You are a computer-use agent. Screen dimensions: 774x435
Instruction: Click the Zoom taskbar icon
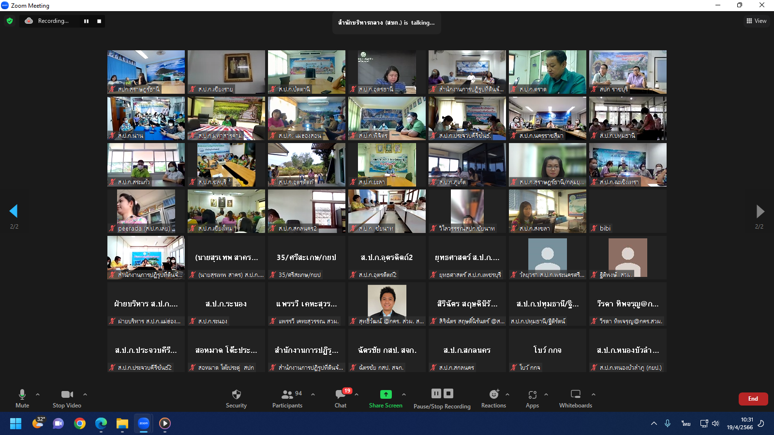[x=144, y=423]
